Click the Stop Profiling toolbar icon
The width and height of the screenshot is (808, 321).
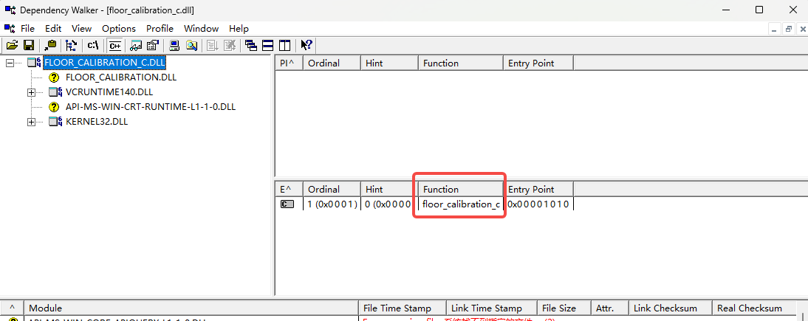230,45
